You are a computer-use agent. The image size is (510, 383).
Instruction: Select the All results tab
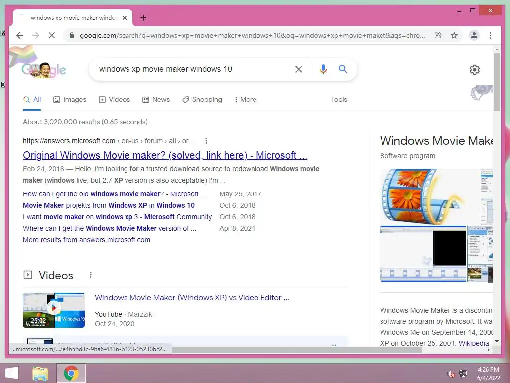(32, 100)
